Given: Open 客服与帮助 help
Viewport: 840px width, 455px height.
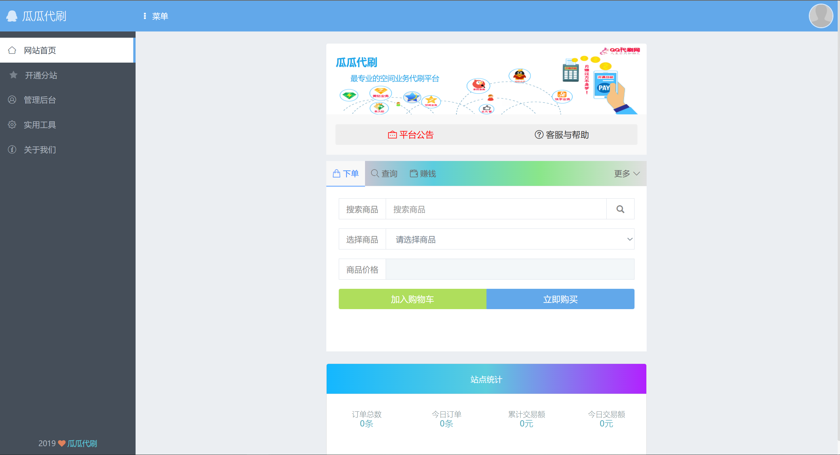Looking at the screenshot, I should (x=562, y=135).
